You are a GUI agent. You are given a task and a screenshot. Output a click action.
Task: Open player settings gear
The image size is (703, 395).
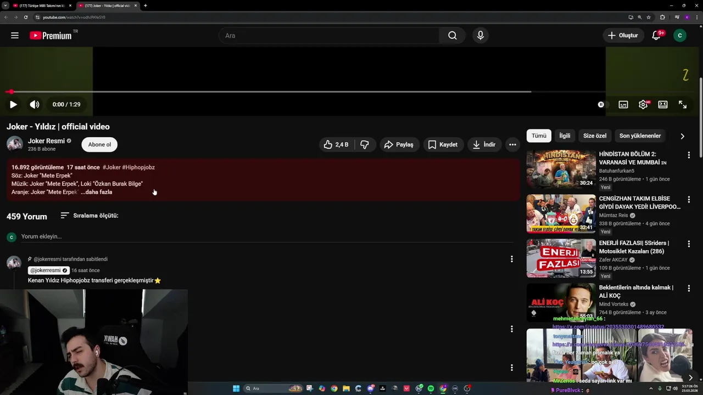pos(643,104)
